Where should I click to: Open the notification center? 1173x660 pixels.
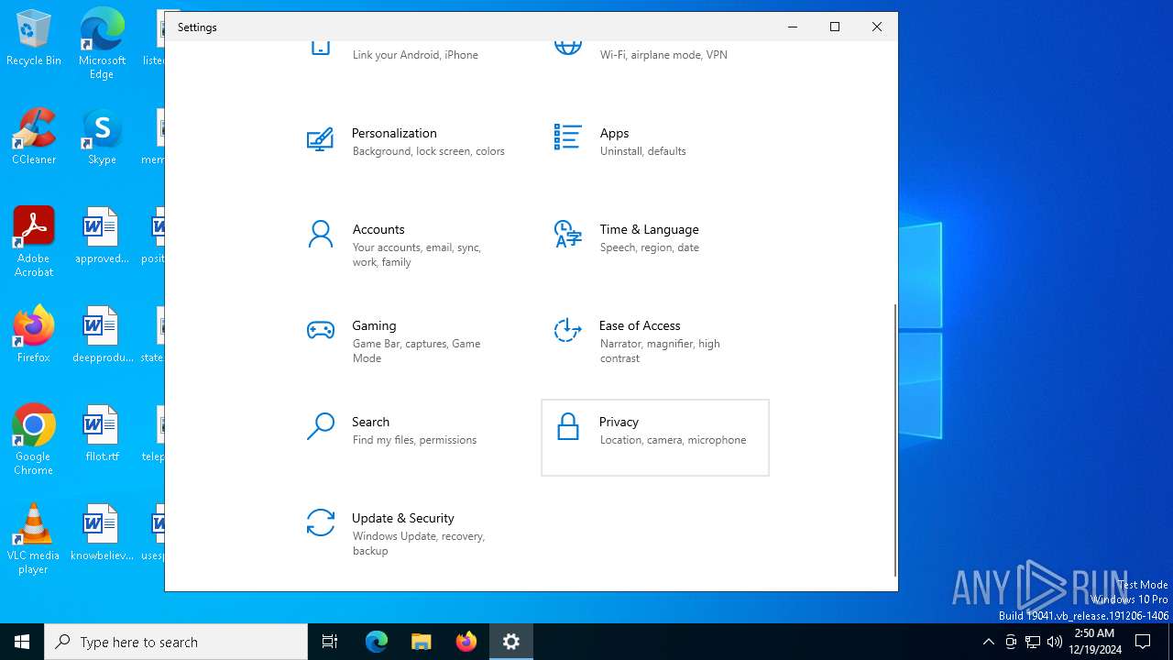point(1143,642)
